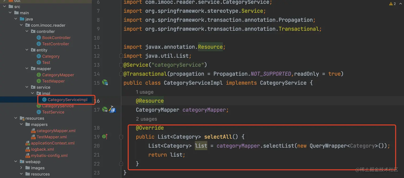404x178 pixels.
Task: Collapse the java source folder
Action: (16, 19)
